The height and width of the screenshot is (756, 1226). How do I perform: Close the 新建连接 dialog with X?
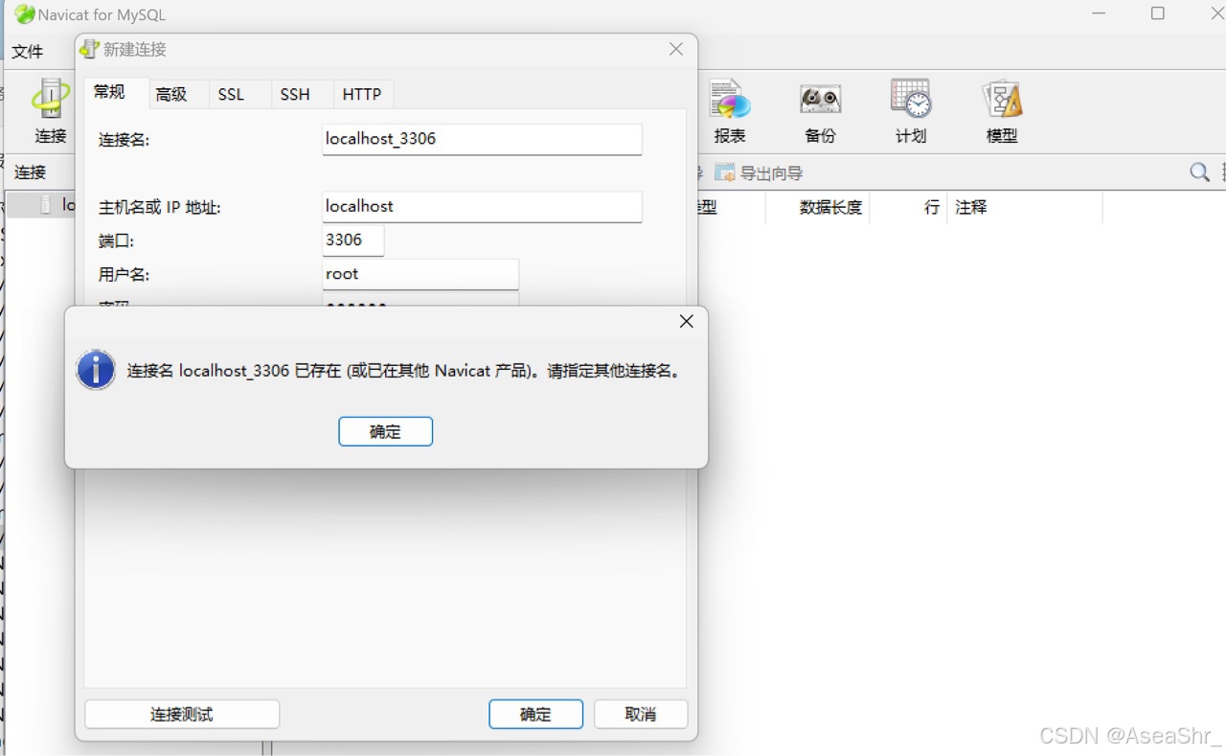676,49
